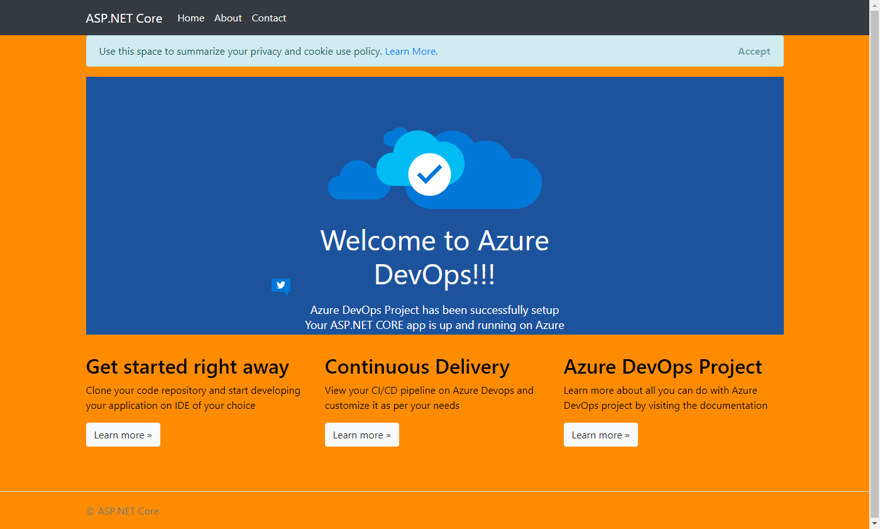The height and width of the screenshot is (529, 880).
Task: Open the ASP.NET Core brand link
Action: (x=124, y=18)
